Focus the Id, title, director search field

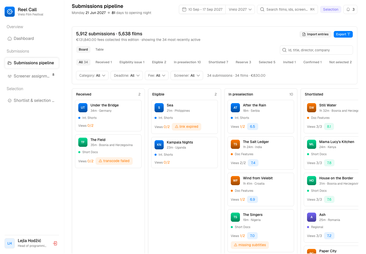316,50
